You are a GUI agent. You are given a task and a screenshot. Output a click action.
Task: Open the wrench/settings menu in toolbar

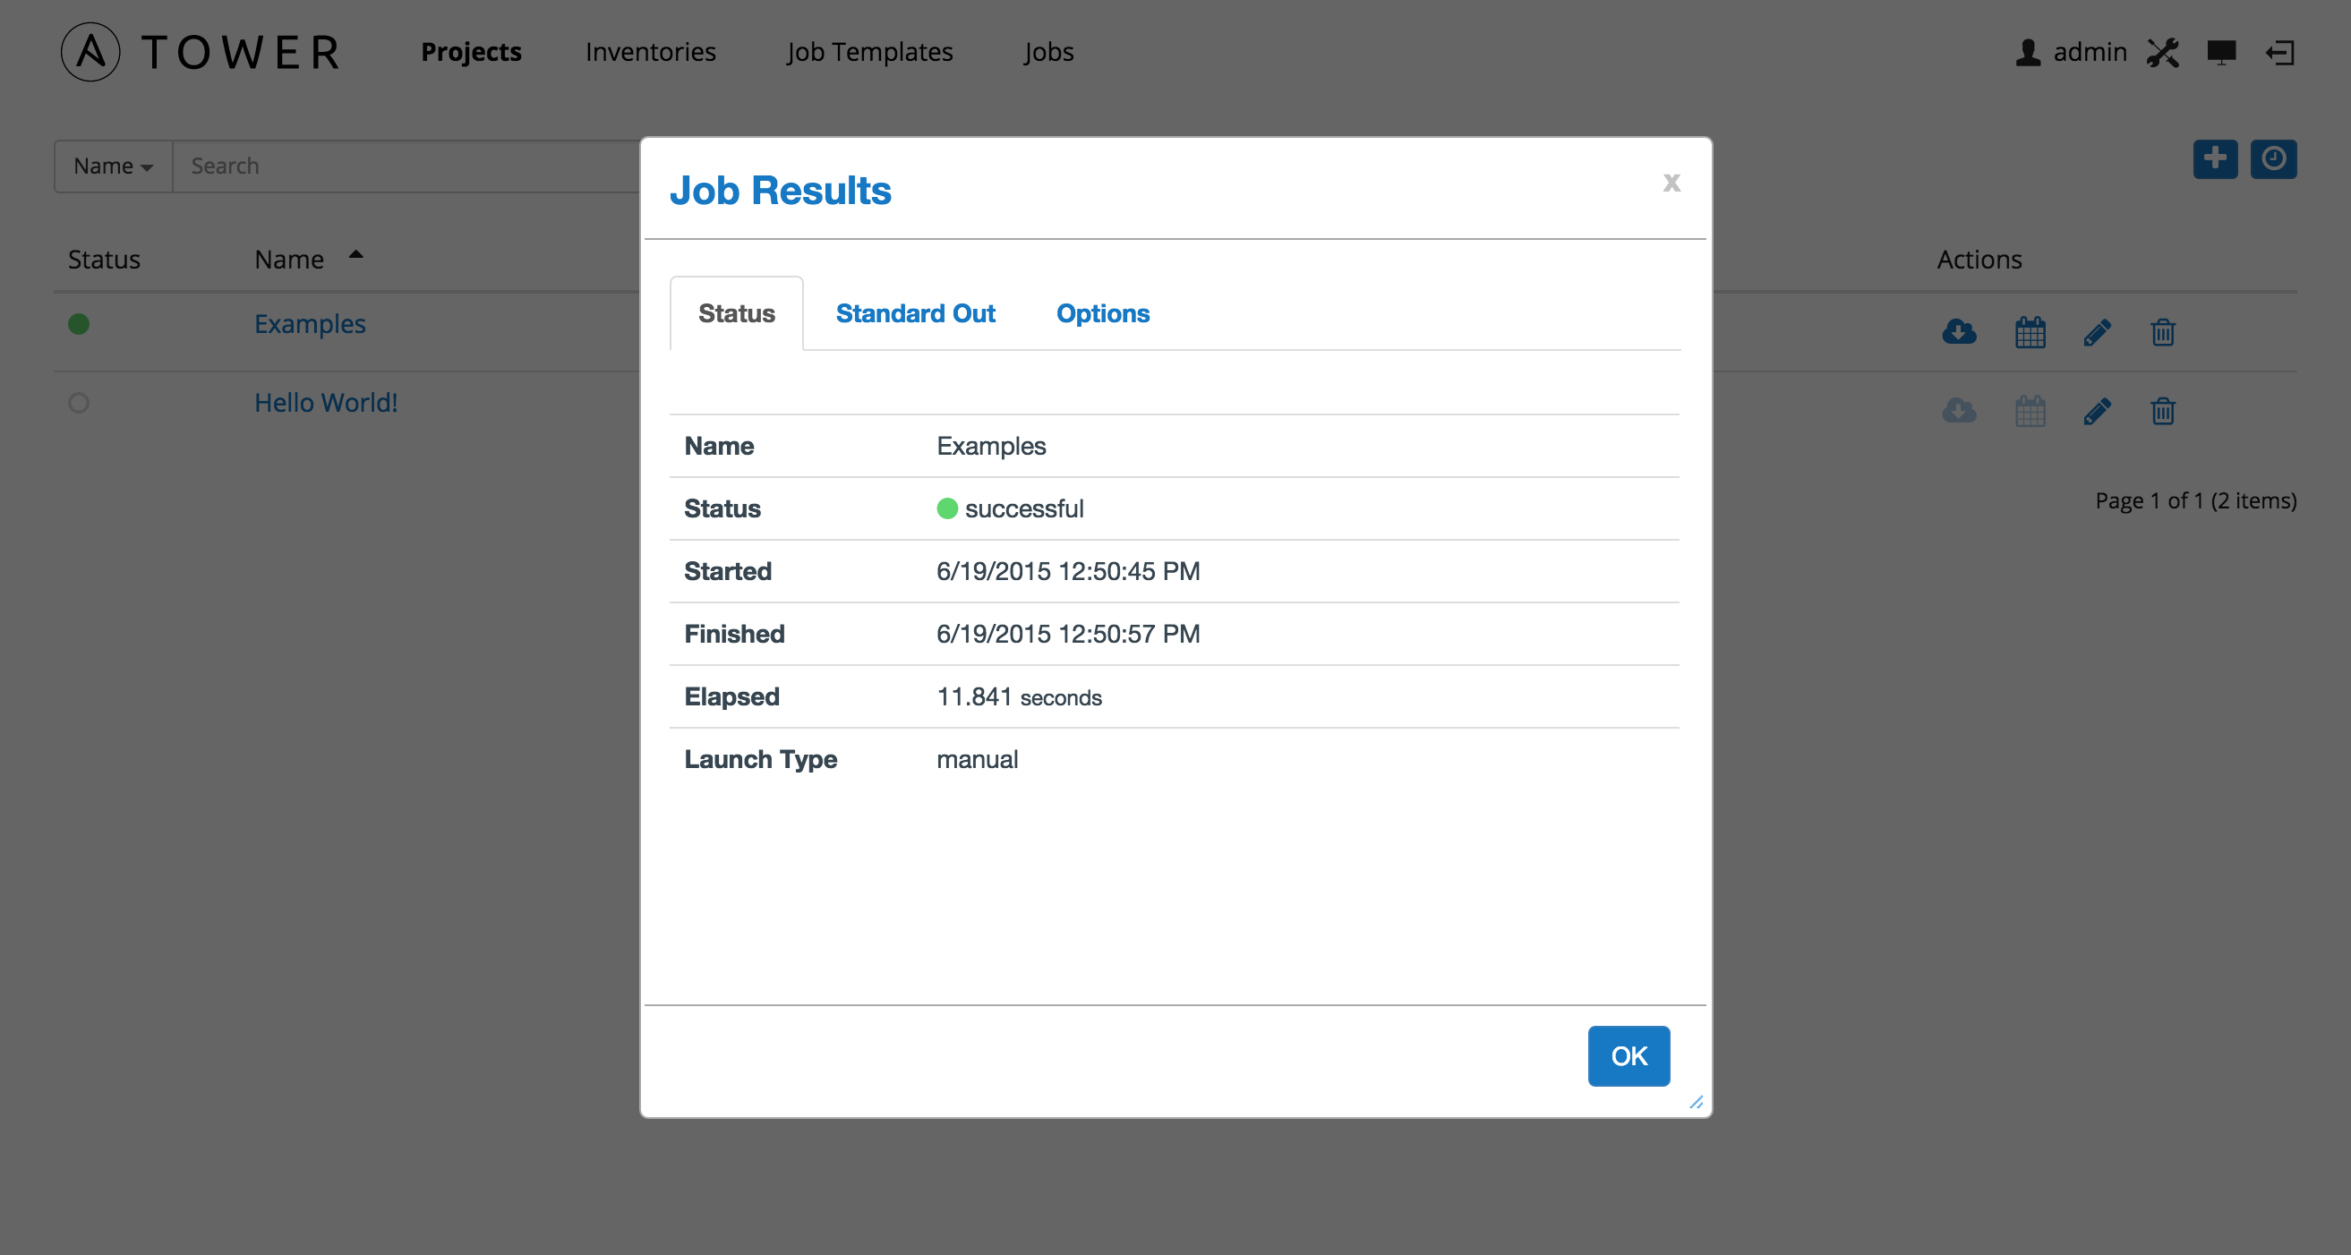(2163, 51)
